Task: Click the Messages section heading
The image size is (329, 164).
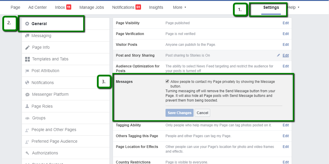Action: point(124,82)
